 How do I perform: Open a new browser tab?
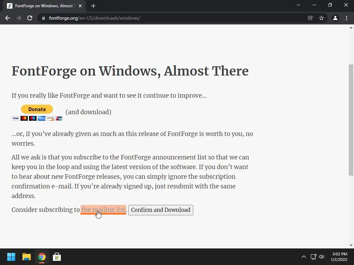pyautogui.click(x=93, y=6)
